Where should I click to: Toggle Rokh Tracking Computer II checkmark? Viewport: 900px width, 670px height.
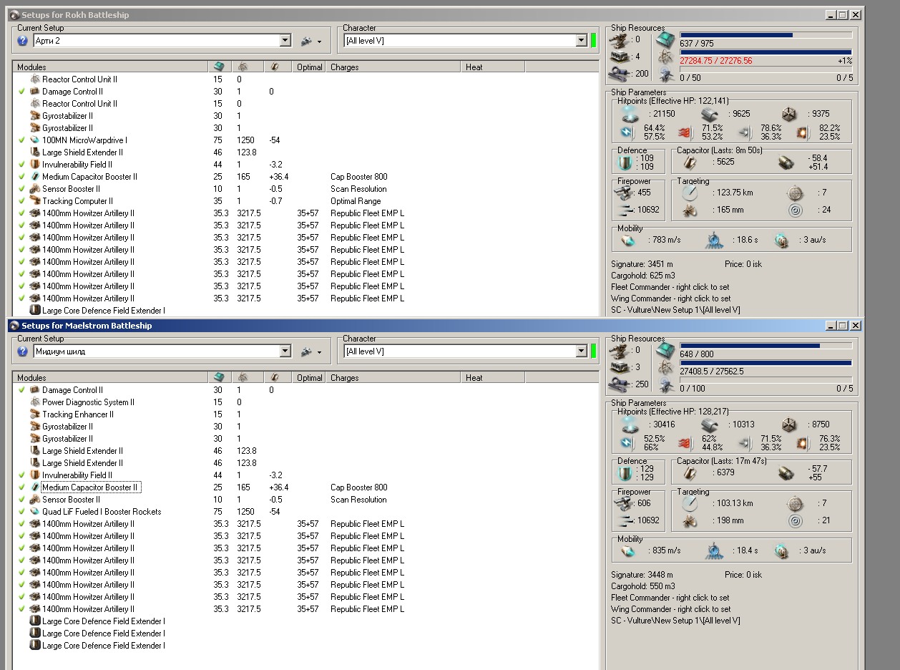coord(21,201)
